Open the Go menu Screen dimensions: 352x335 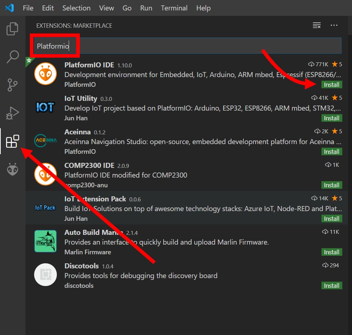(x=127, y=8)
